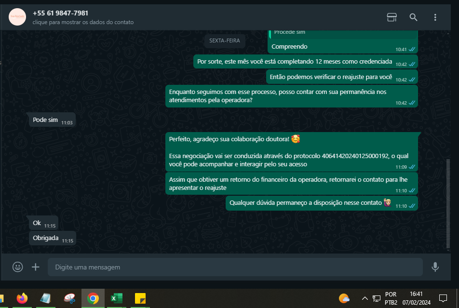Select the 'Compreendo' message
Viewport: 459px width, 308px height.
pos(343,47)
